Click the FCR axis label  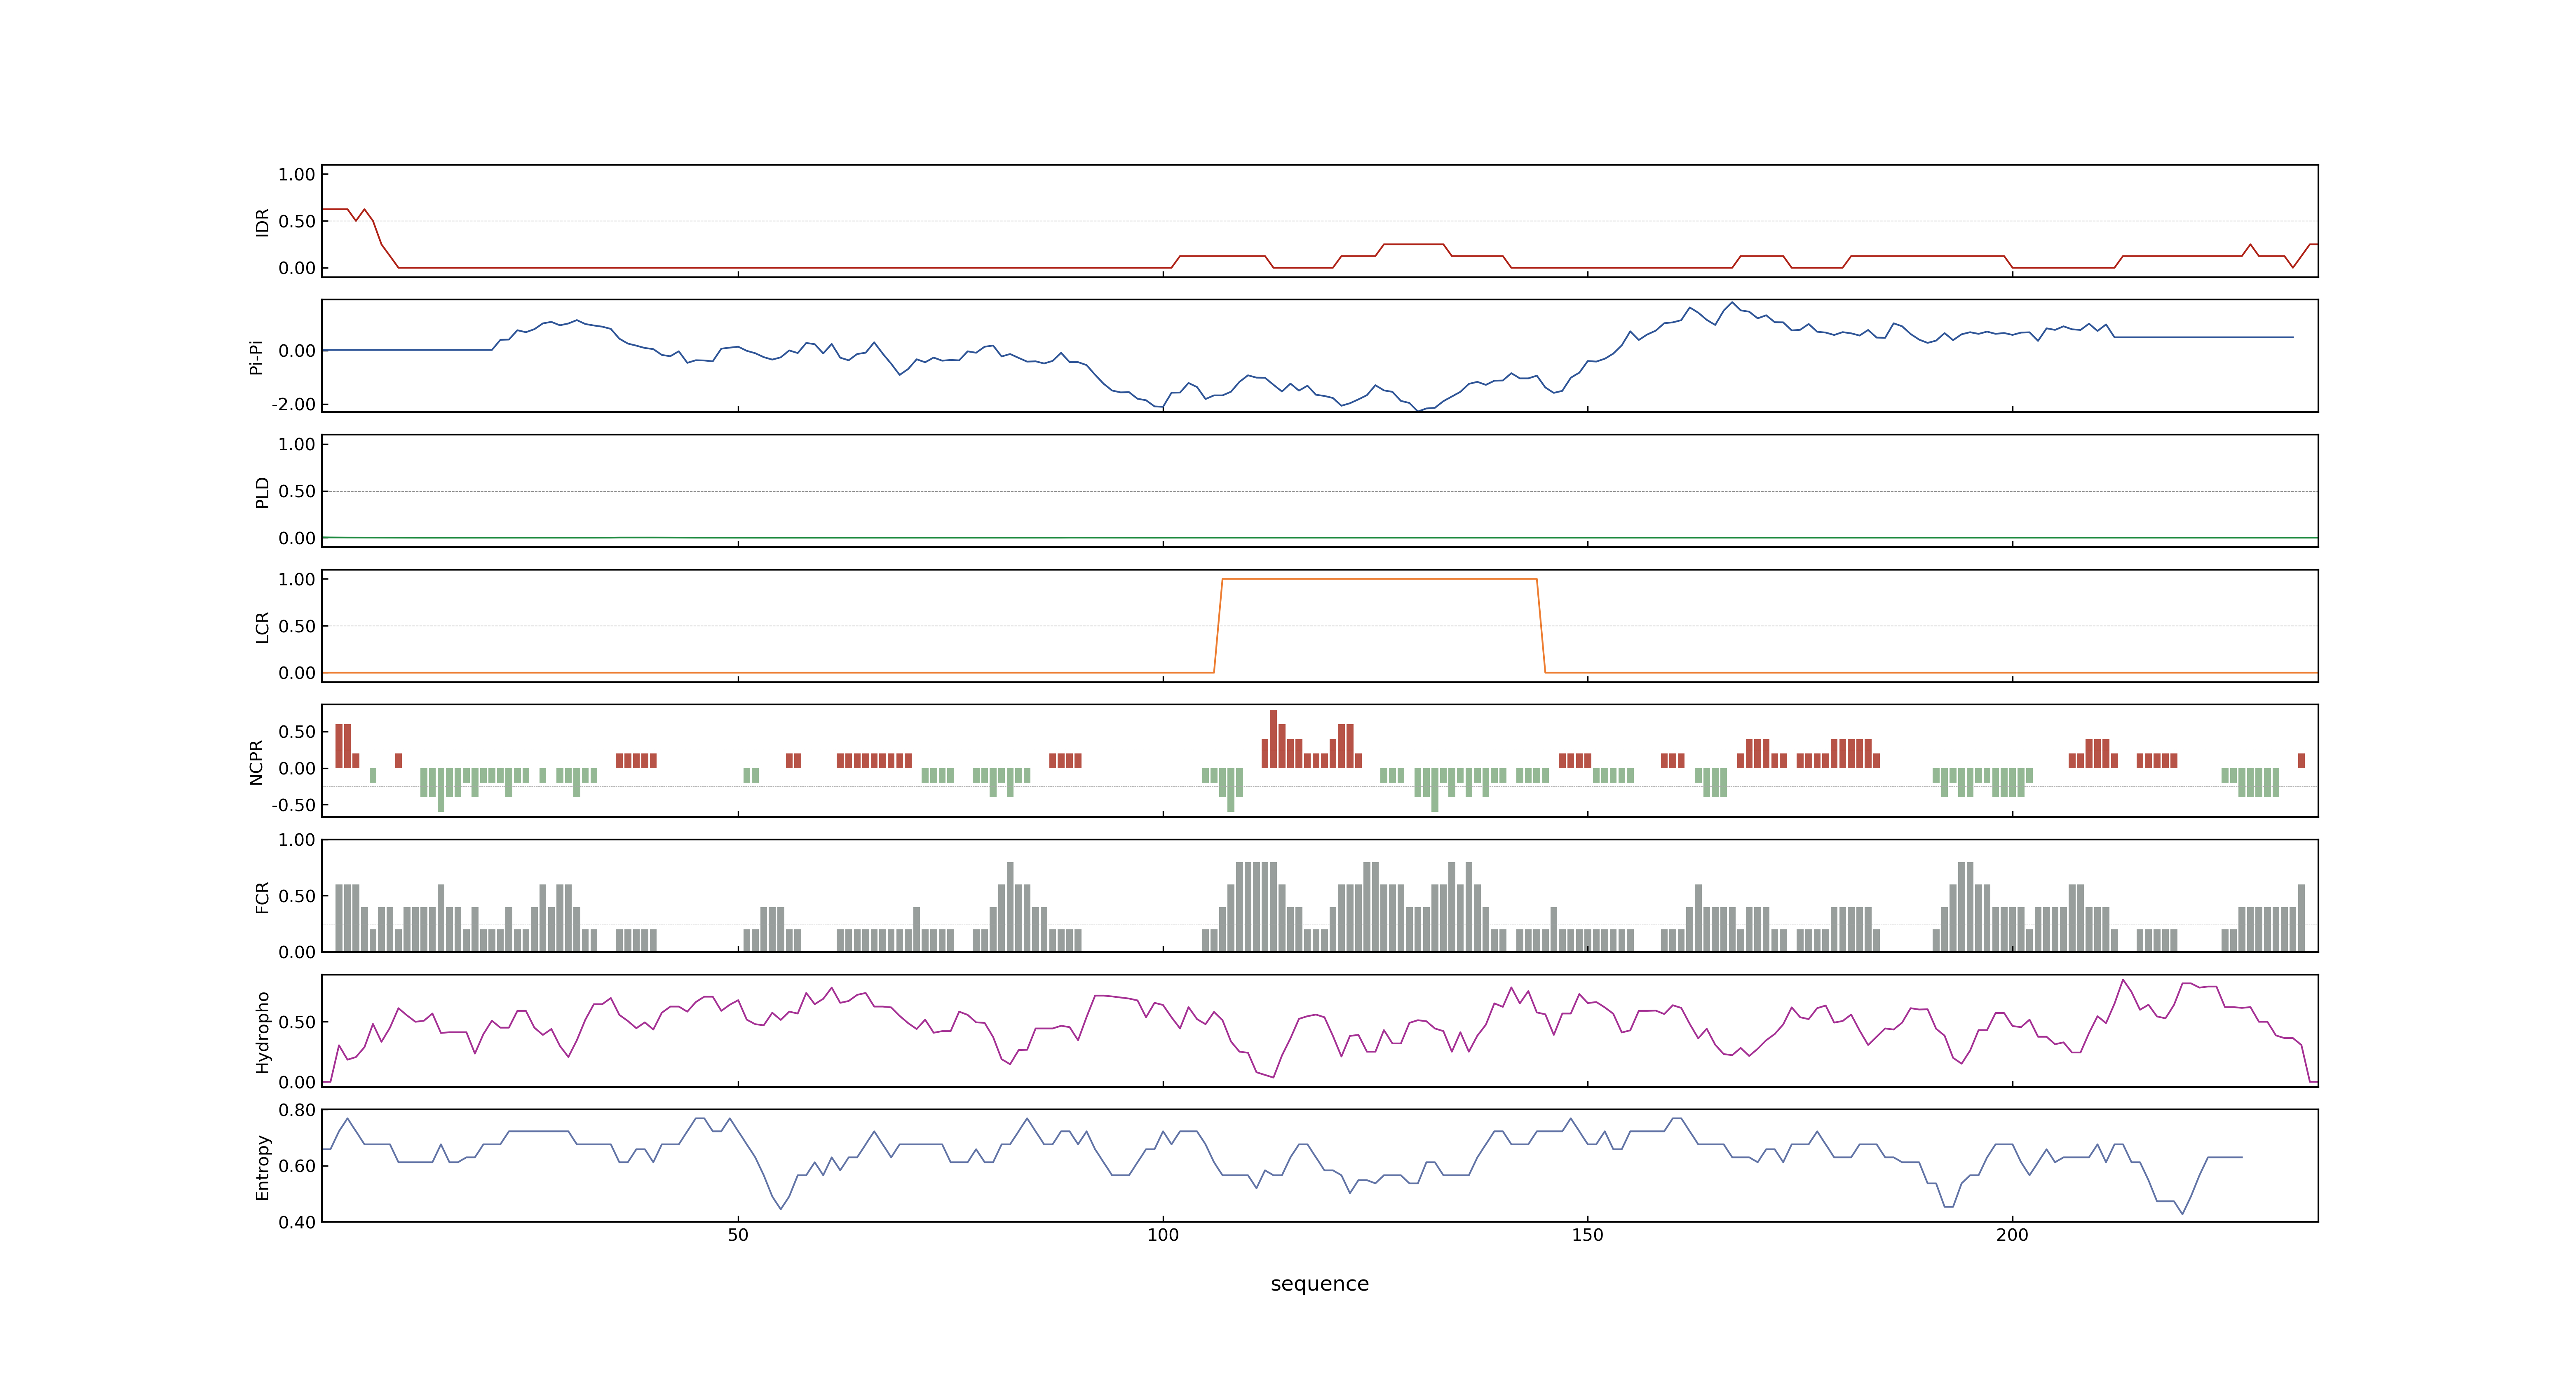262,897
